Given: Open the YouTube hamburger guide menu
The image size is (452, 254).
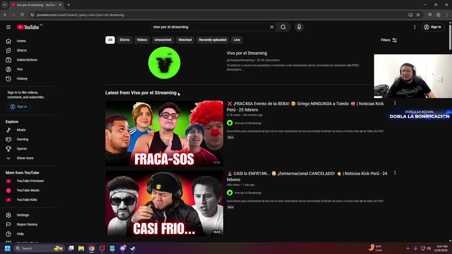Looking at the screenshot, I should click(x=8, y=27).
